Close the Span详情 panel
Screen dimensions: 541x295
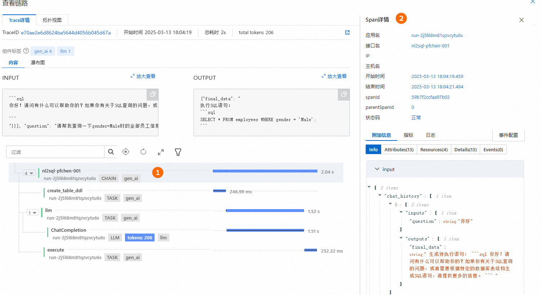tap(522, 20)
